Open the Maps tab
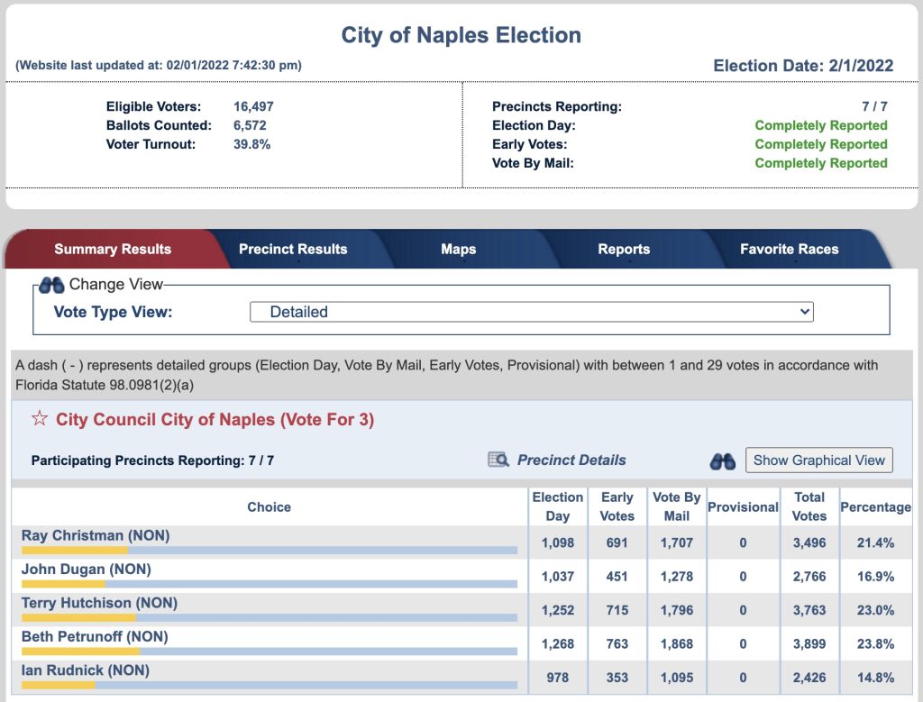The height and width of the screenshot is (702, 923). tap(458, 250)
